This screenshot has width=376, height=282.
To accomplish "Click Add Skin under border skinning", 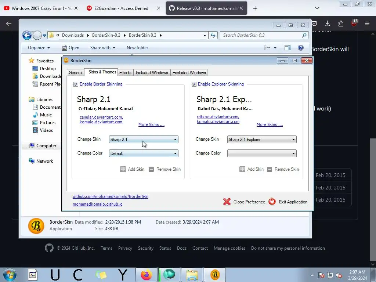I will pos(132,169).
